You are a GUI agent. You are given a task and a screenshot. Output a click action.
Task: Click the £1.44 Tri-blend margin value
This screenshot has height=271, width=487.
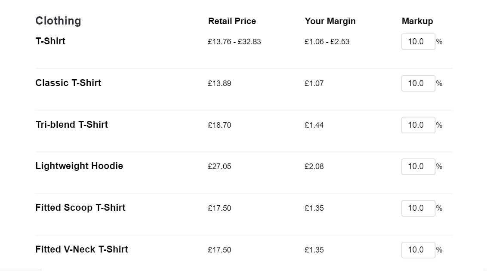coord(314,125)
